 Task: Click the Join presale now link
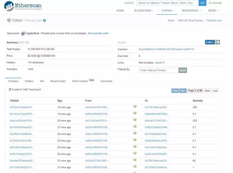98,34
